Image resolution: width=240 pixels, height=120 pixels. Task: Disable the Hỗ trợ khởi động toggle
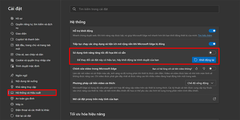tap(212, 31)
